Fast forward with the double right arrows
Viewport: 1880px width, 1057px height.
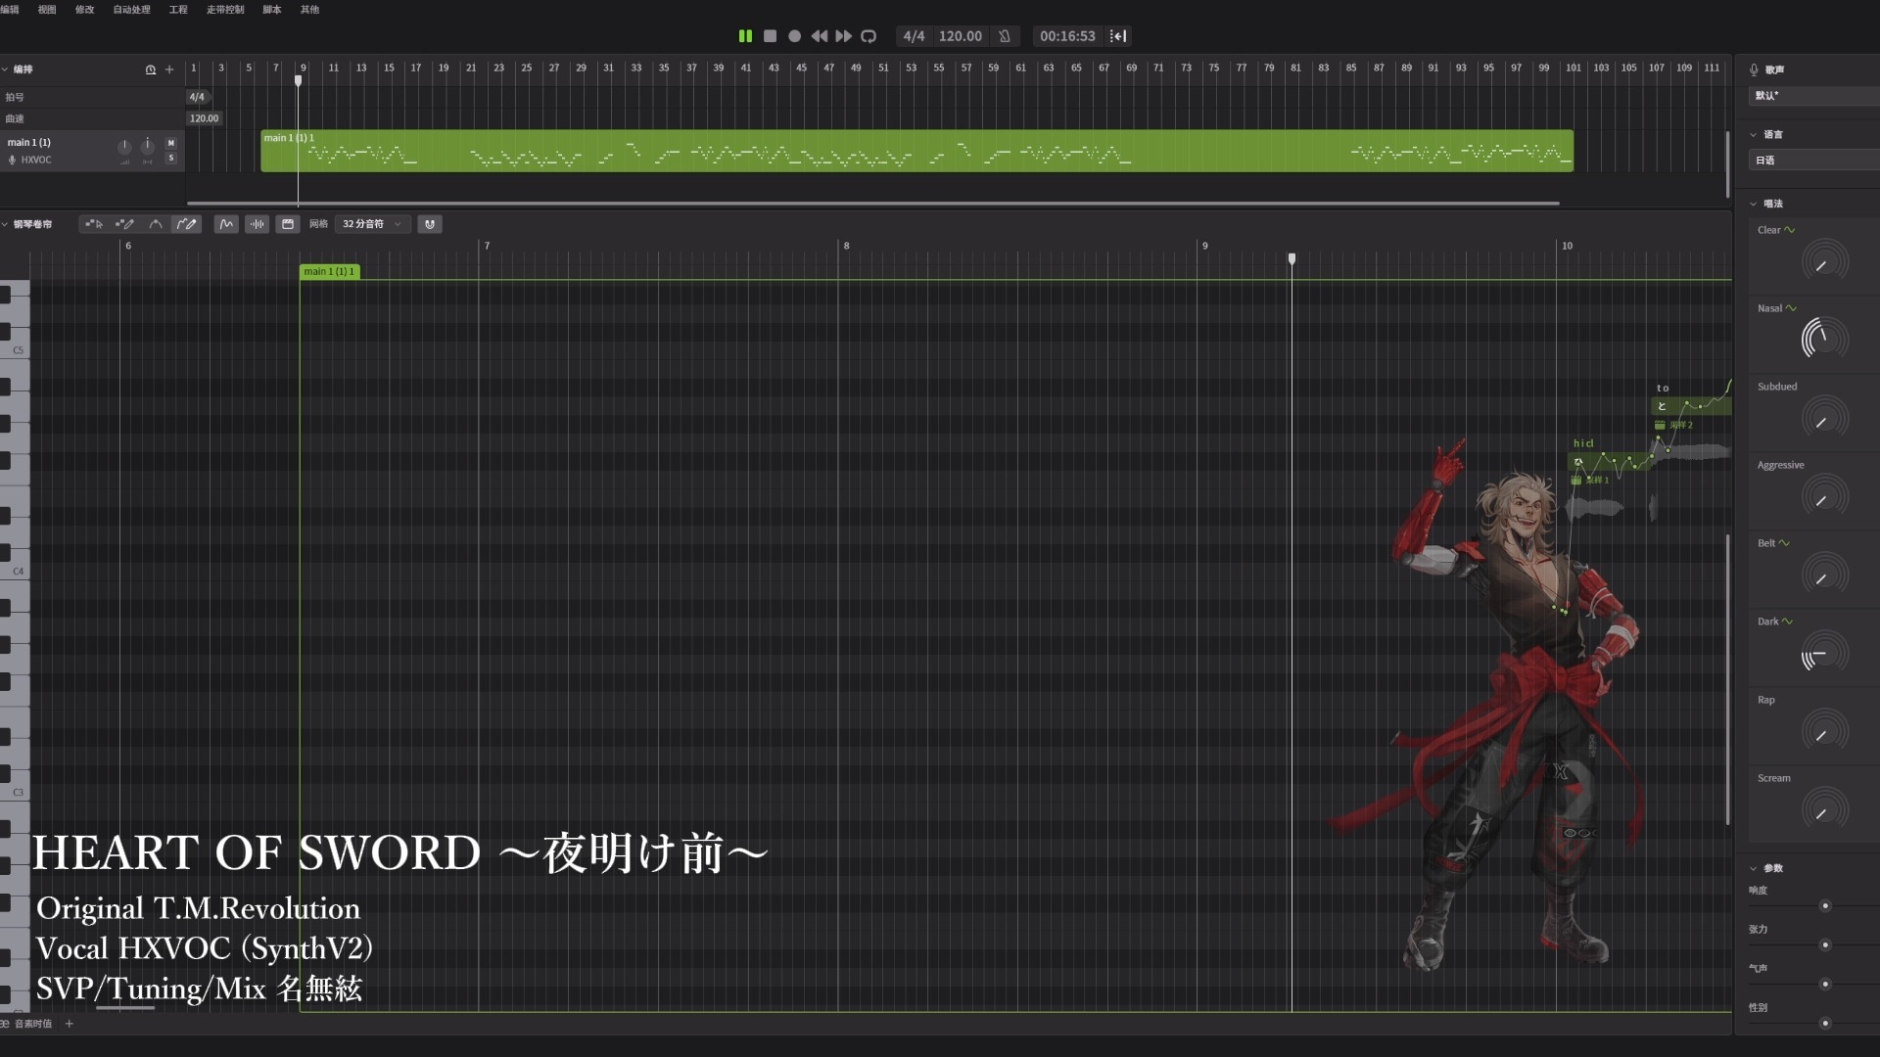843,36
